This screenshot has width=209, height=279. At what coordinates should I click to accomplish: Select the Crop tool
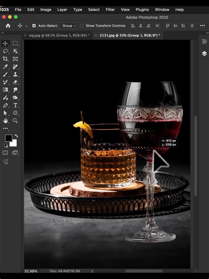(5, 59)
